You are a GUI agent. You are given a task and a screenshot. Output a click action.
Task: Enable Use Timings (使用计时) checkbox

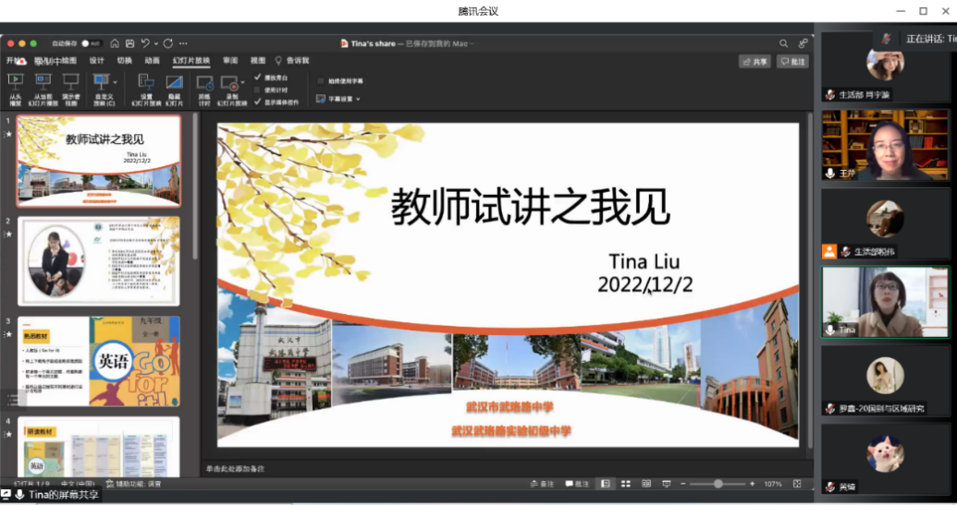257,90
